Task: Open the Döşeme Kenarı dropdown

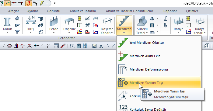Action: 112,33
